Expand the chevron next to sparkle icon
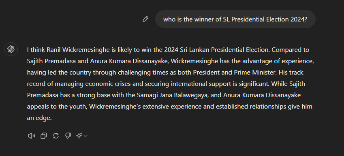344x156 pixels. click(x=85, y=136)
